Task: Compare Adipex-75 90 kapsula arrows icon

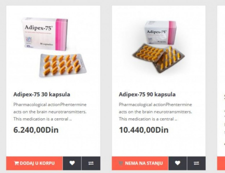Action: [x=196, y=163]
